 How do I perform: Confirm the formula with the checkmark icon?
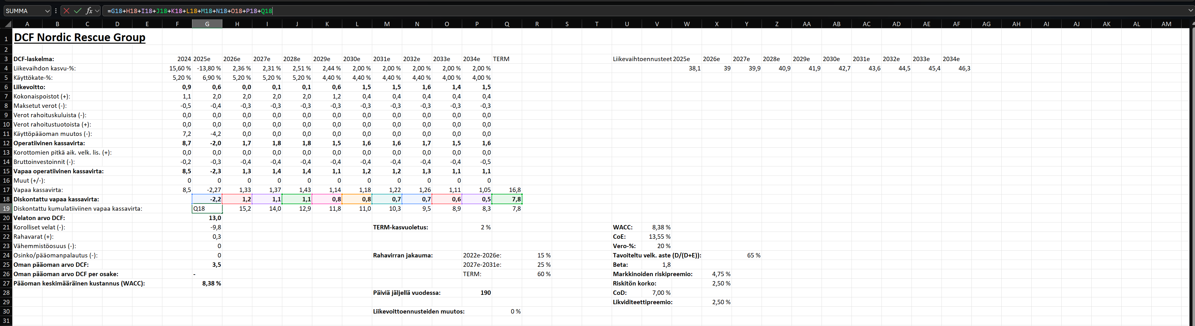pyautogui.click(x=77, y=11)
